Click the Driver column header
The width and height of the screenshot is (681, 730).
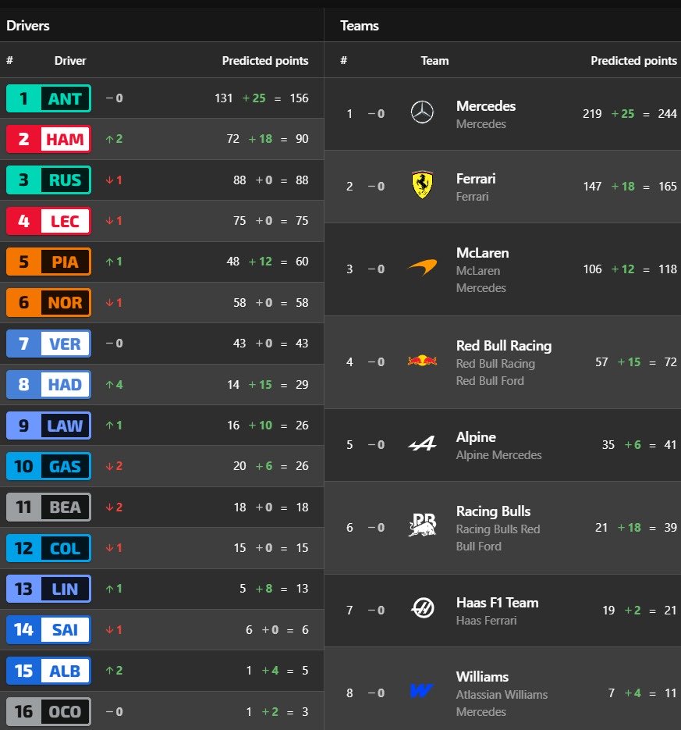click(x=70, y=61)
